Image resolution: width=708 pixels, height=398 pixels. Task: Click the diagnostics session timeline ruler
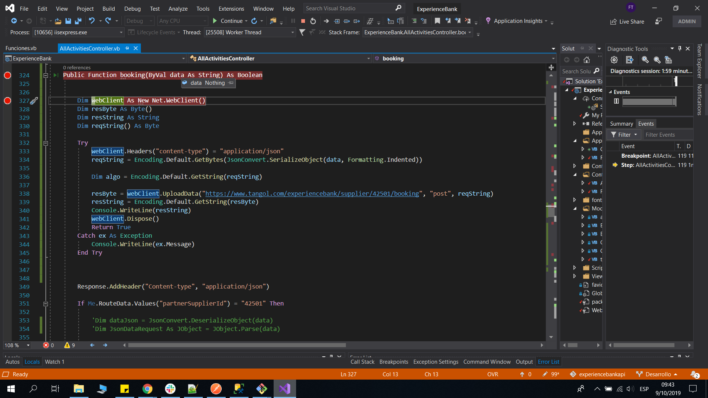pos(650,81)
